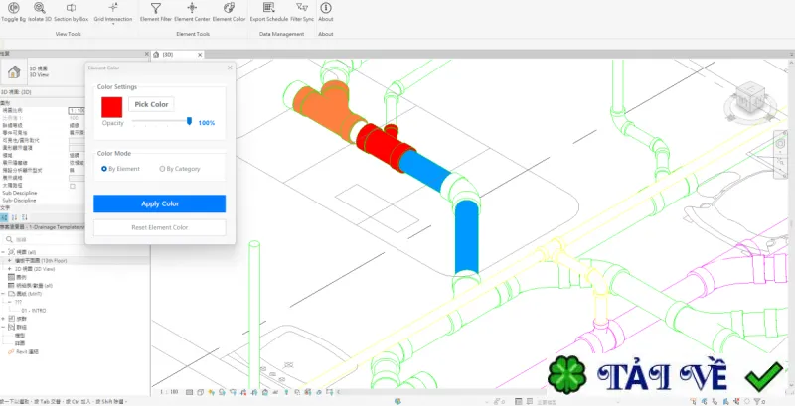Open the About ribbon item
795x406 pixels.
point(326,12)
